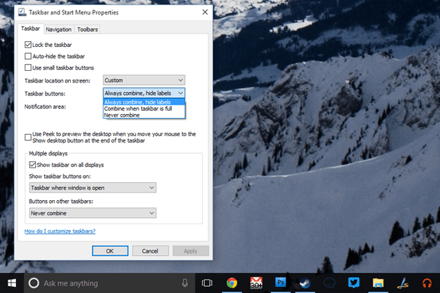This screenshot has width=440, height=293.
Task: Open the Windows Start button
Action: 12,283
